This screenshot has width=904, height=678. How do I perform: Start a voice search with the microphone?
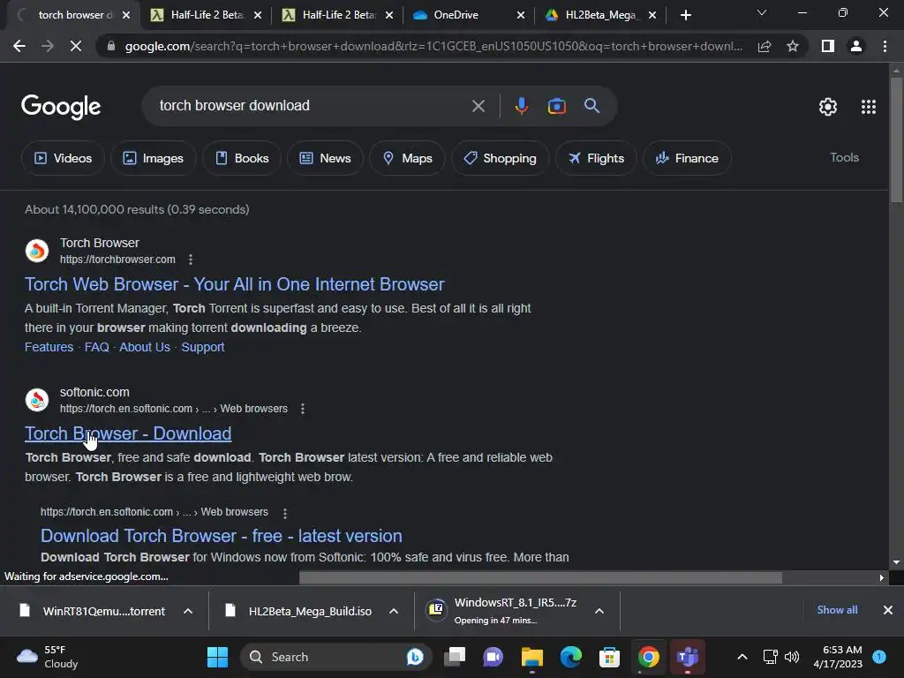click(x=521, y=106)
